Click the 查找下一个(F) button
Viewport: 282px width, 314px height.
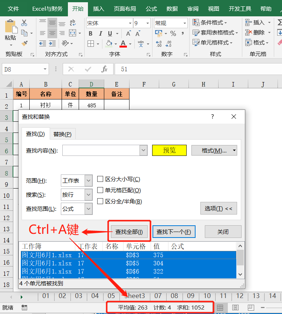pos(174,232)
